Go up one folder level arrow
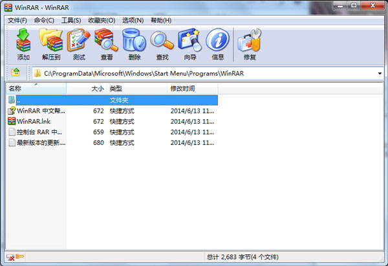 pyautogui.click(x=16, y=73)
